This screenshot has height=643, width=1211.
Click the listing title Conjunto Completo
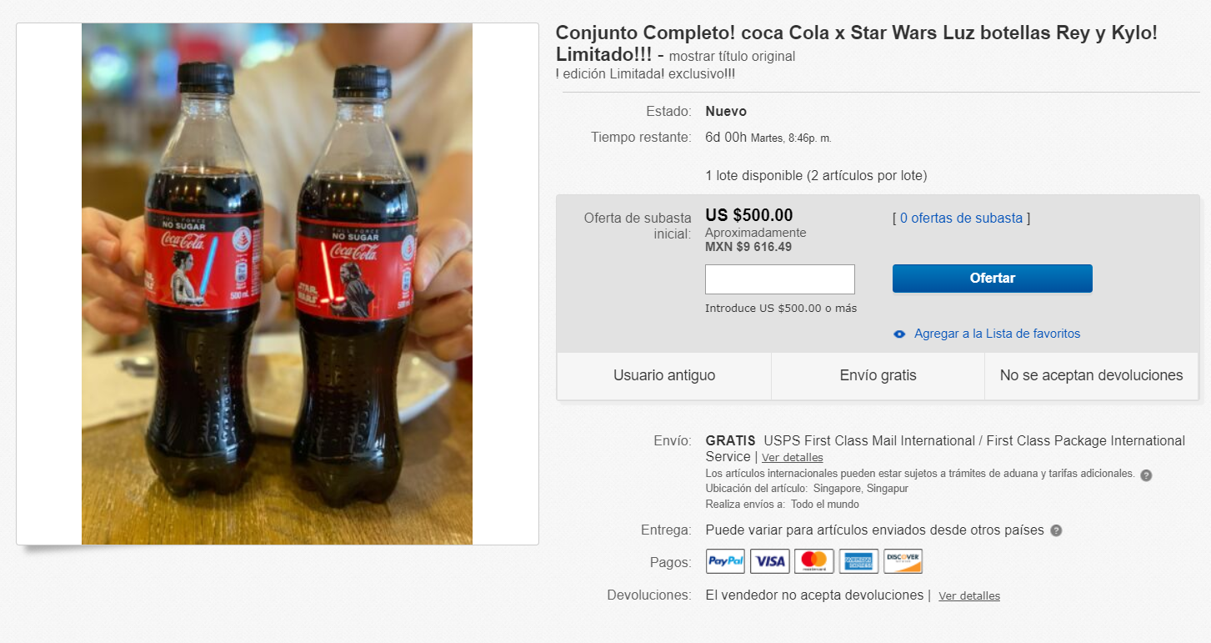point(856,34)
